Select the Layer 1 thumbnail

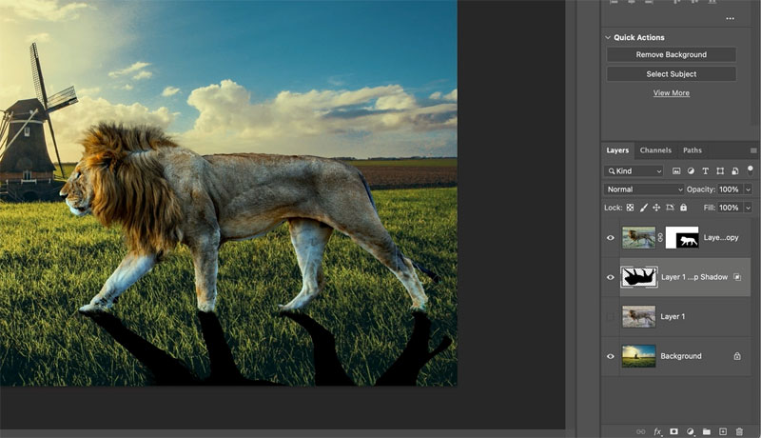pyautogui.click(x=638, y=317)
